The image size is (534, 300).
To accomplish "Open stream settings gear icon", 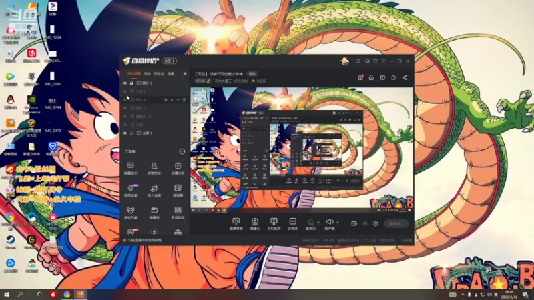I will (x=376, y=223).
